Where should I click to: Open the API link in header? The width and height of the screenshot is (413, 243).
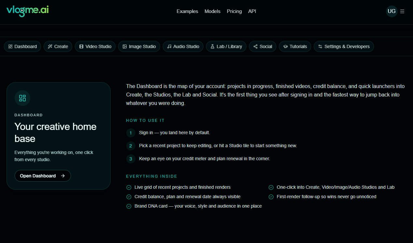point(252,11)
